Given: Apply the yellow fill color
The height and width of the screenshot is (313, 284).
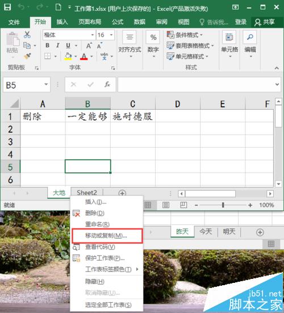Looking at the screenshot, I should coord(68,56).
